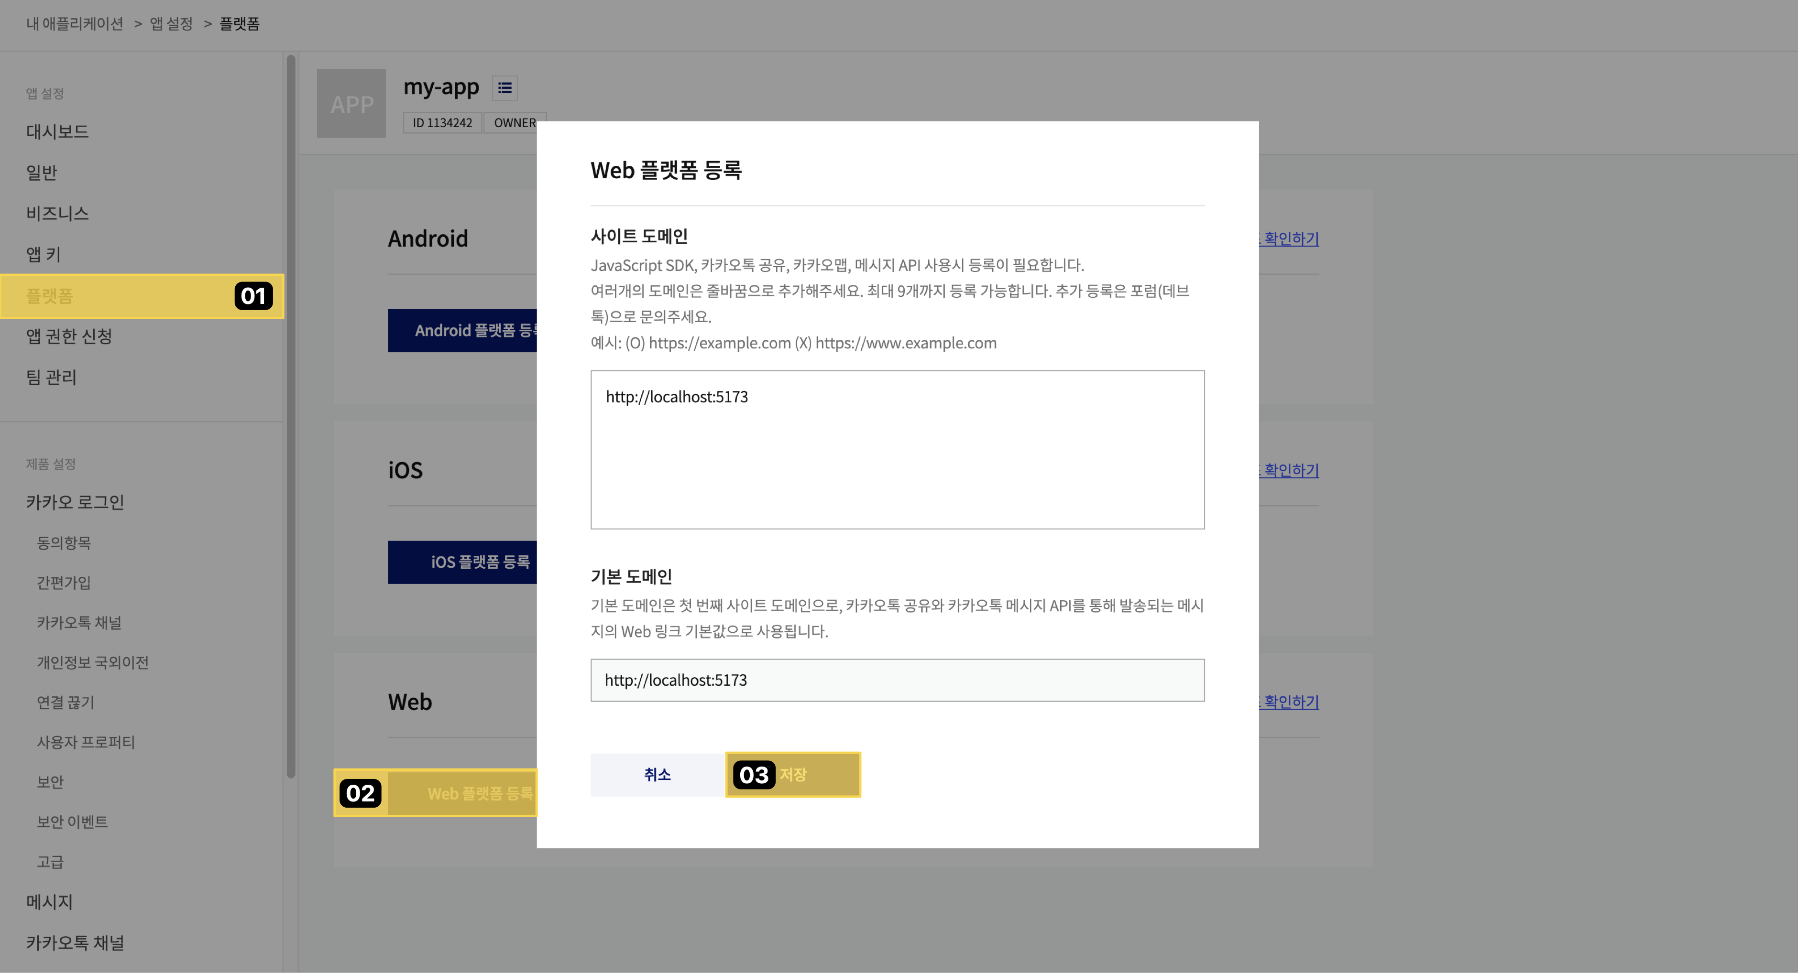This screenshot has height=973, width=1798.
Task: Click 확인하기 link in Android section
Action: (x=1291, y=238)
